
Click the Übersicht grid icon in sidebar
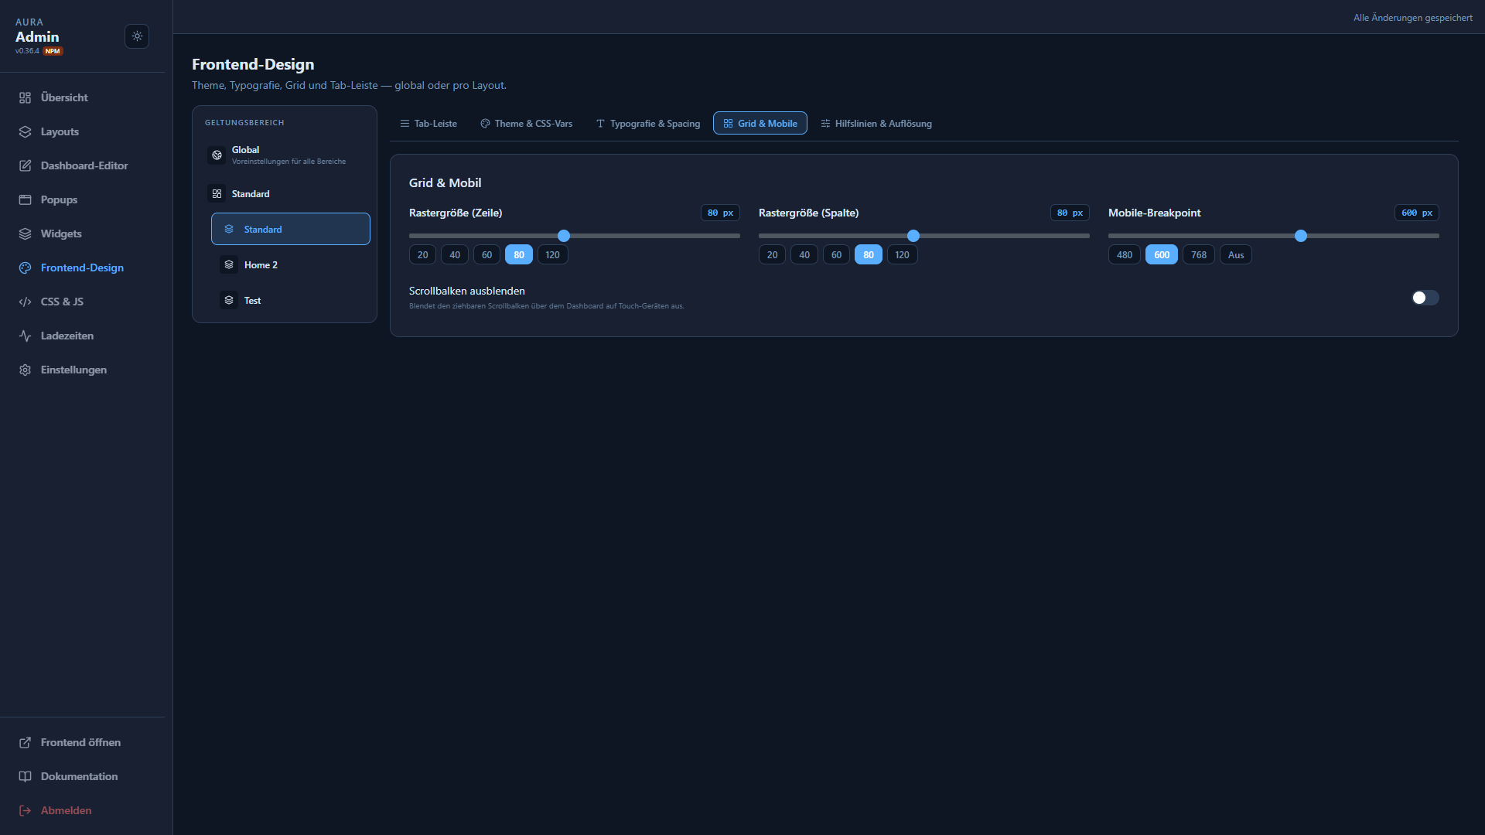tap(25, 97)
